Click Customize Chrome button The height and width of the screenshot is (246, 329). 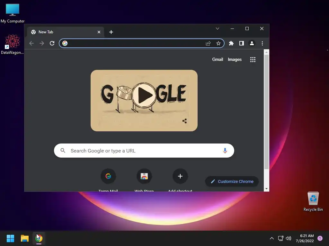pos(232,181)
